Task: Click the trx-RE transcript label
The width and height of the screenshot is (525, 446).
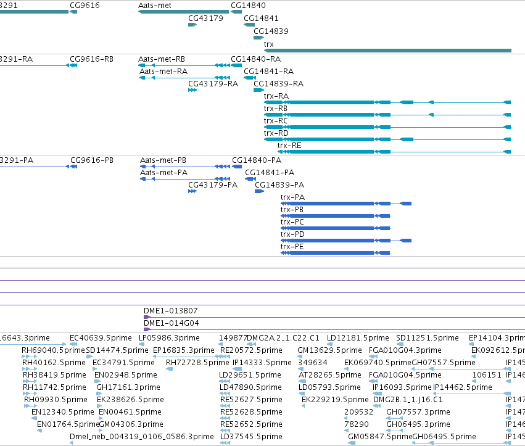Action: pyautogui.click(x=289, y=146)
